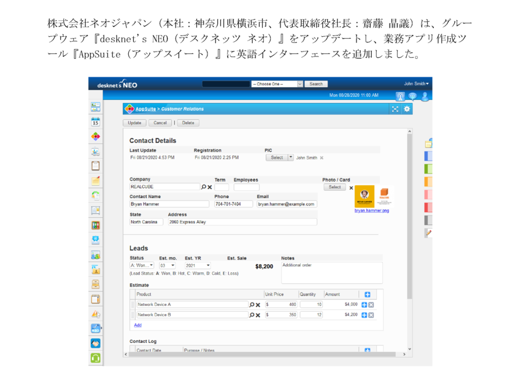Select the green sticky note color tab

click(428, 169)
